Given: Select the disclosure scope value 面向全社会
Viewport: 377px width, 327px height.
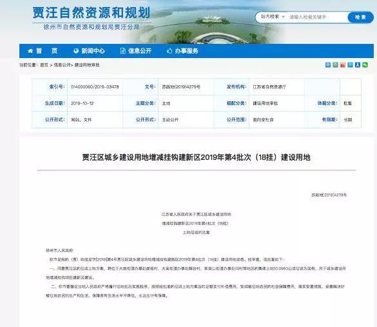Looking at the screenshot, I should pos(263,119).
